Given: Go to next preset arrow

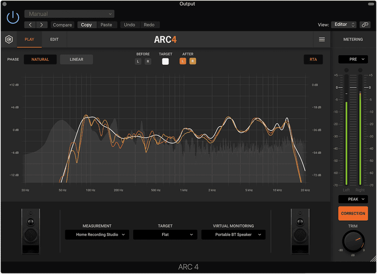Looking at the screenshot, I should tap(42, 25).
